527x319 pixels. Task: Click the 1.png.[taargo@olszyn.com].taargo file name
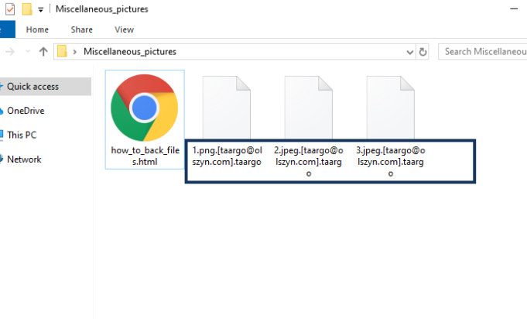227,156
